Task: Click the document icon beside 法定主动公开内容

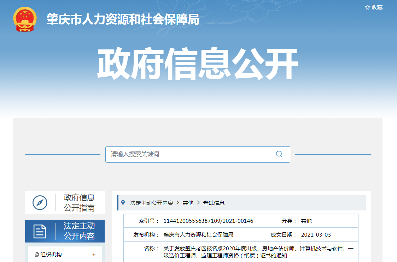Action: 40,231
